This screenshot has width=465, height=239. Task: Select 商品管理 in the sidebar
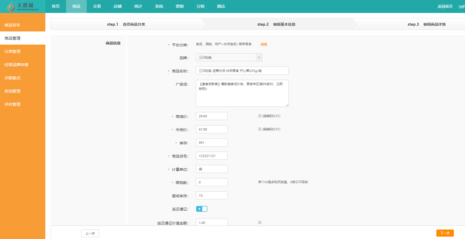[23, 38]
